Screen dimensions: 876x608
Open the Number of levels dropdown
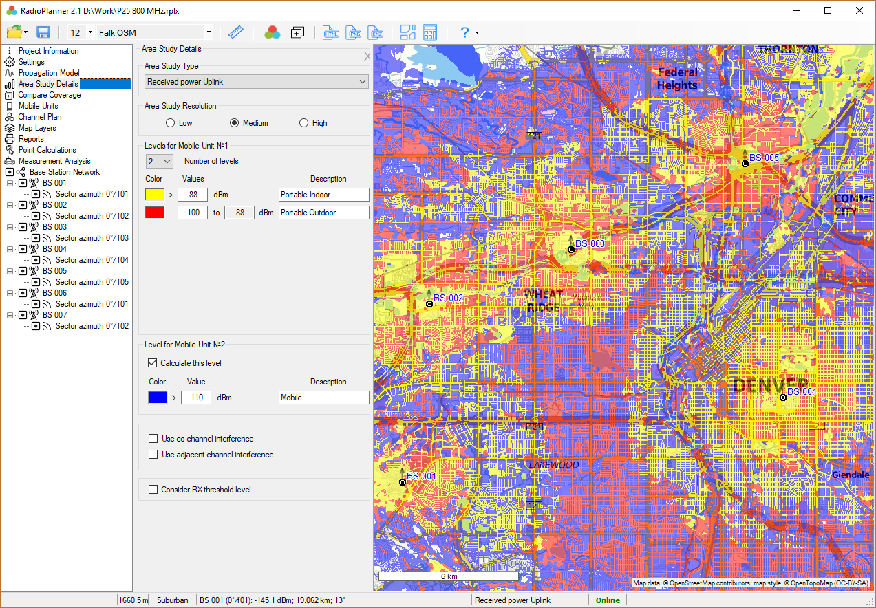pyautogui.click(x=159, y=161)
